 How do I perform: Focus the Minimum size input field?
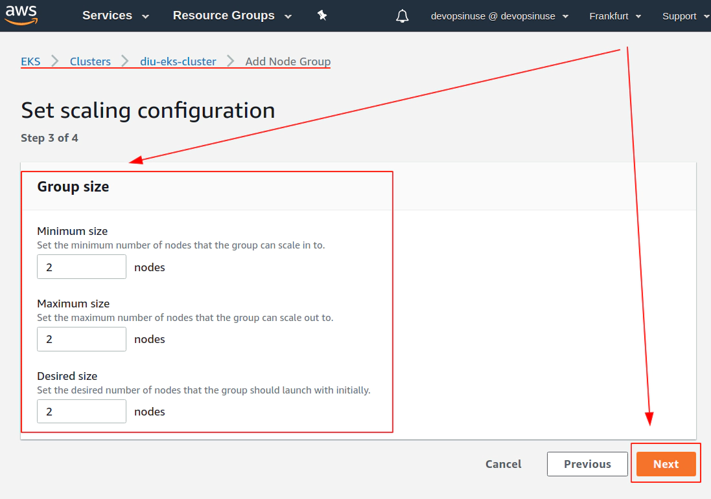[x=82, y=267]
